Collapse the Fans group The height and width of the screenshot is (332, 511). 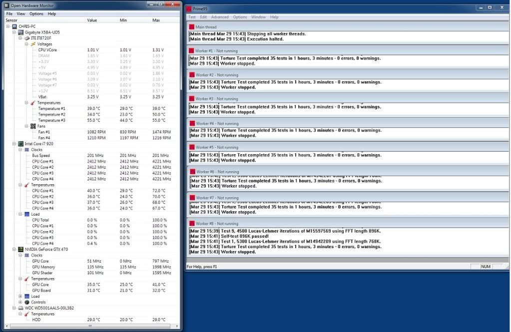click(26, 126)
